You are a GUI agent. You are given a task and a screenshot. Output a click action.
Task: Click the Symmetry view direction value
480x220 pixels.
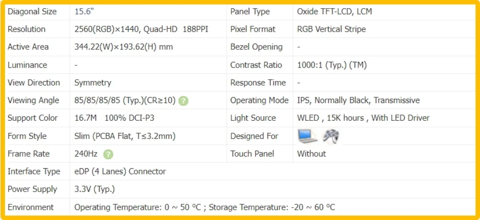(93, 83)
